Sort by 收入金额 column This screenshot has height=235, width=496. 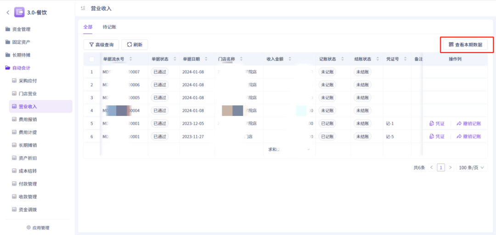(x=290, y=59)
